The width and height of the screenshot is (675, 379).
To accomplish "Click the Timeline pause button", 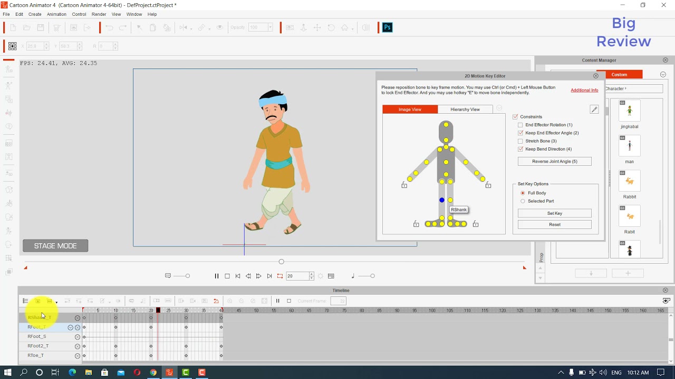I will tap(277, 301).
